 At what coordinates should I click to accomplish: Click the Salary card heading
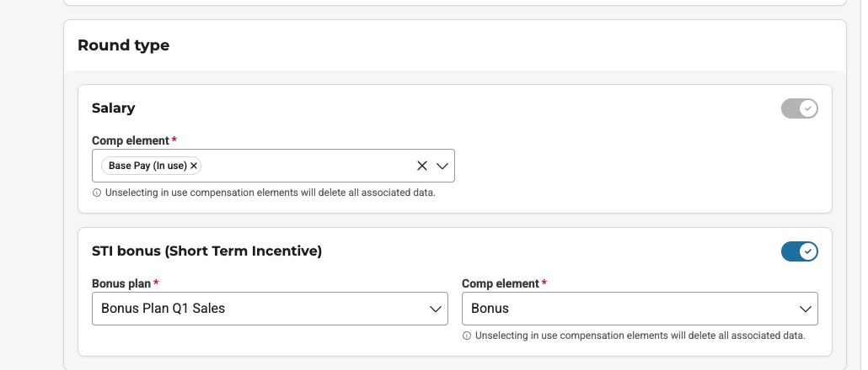(x=113, y=108)
